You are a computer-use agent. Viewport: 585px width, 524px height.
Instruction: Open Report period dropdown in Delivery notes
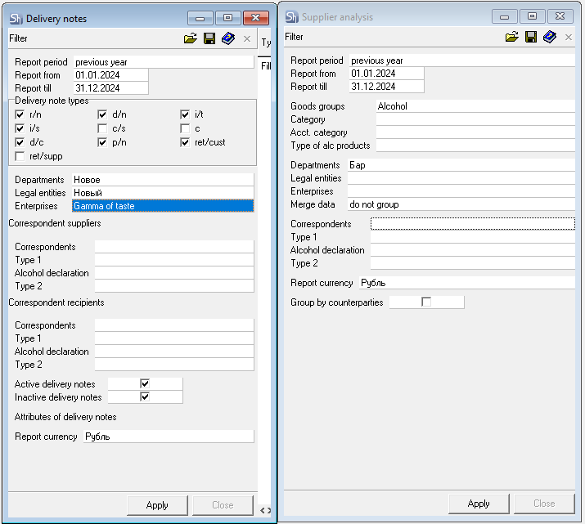(x=164, y=61)
